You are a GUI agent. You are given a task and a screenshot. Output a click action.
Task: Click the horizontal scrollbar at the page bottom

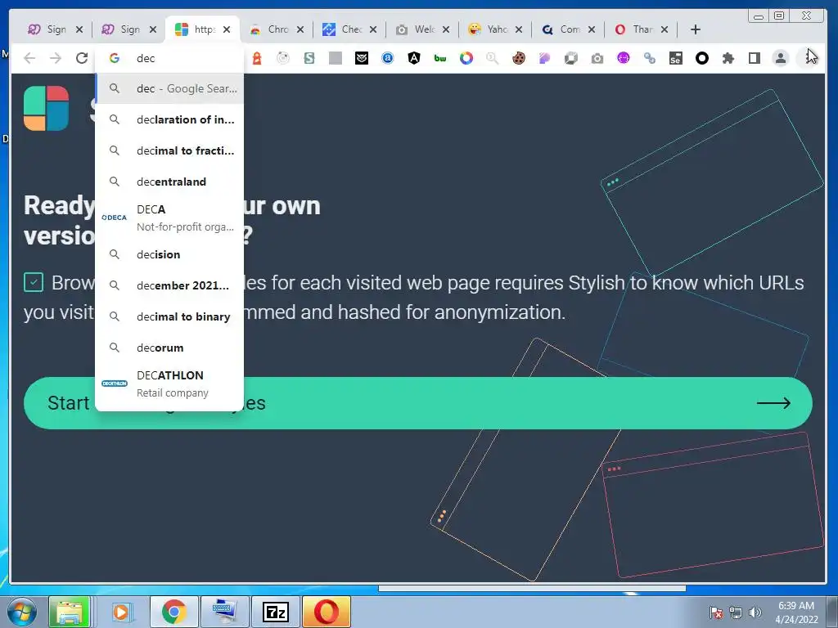[x=532, y=589]
